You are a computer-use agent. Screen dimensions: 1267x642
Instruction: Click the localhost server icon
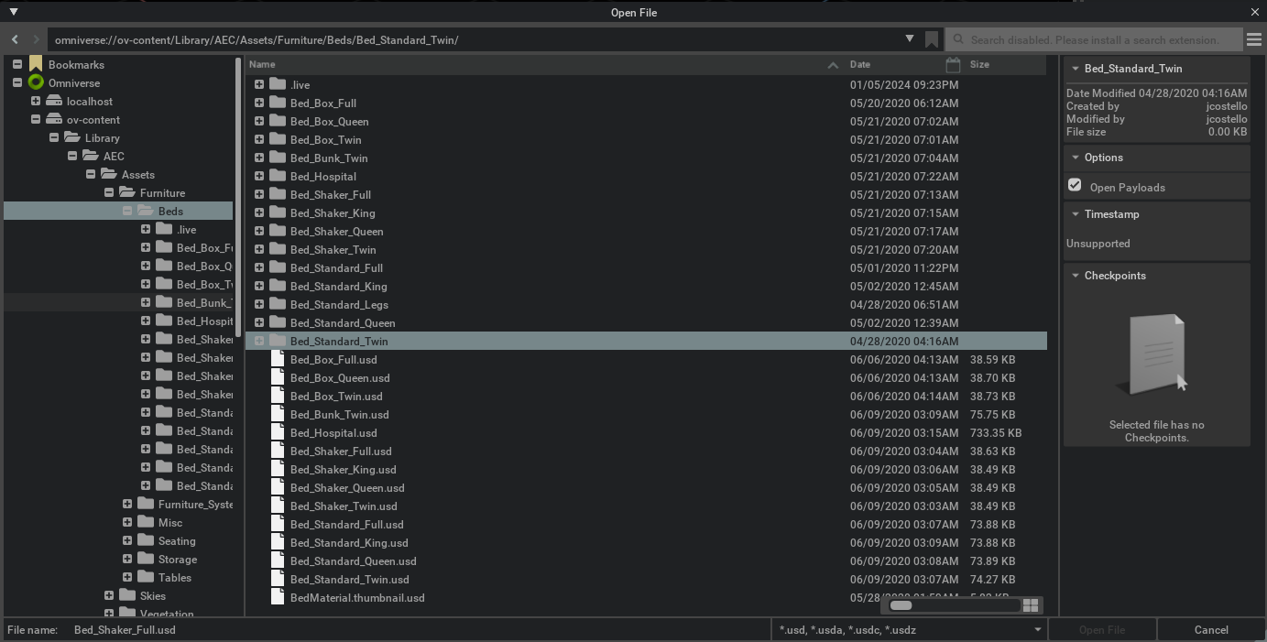[x=54, y=102]
